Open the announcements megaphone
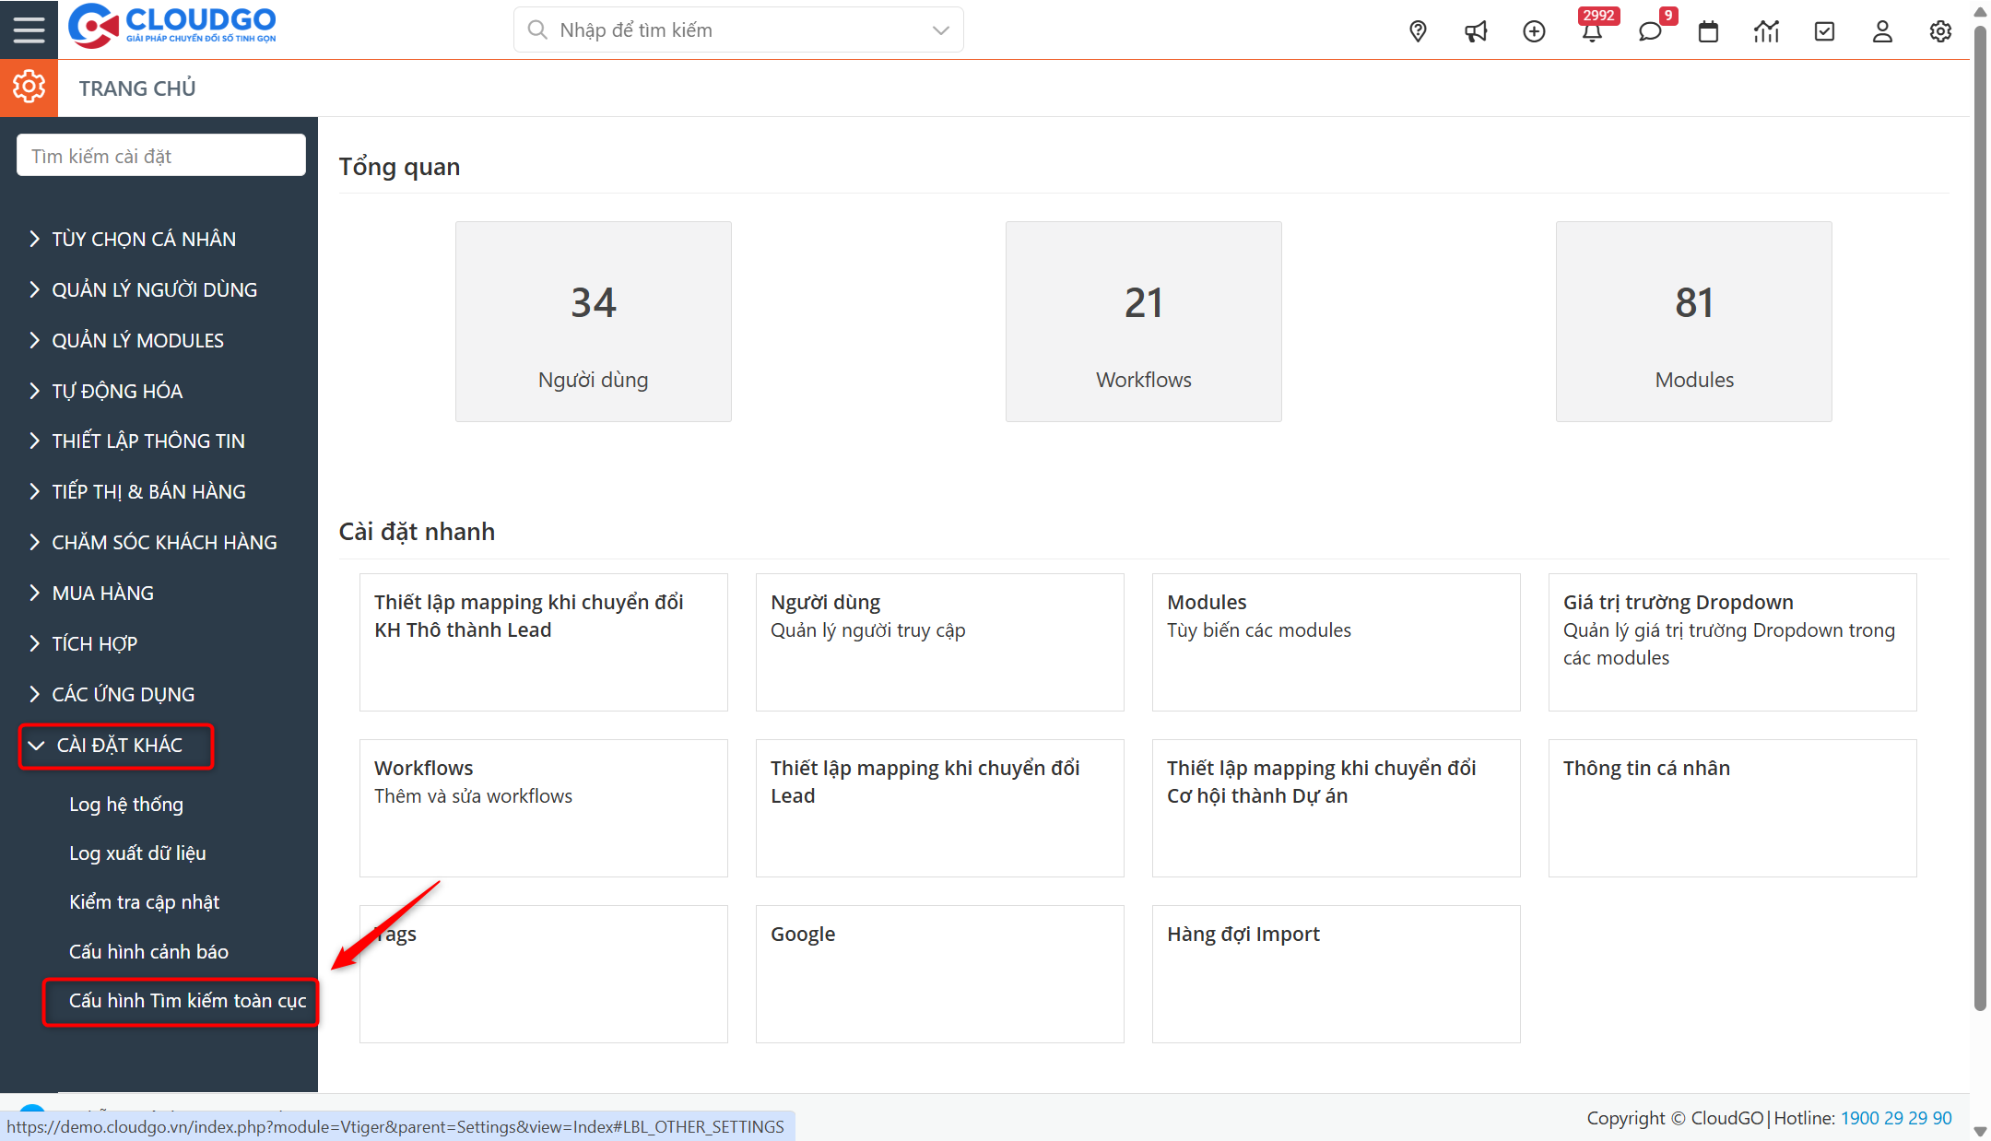 click(1476, 30)
